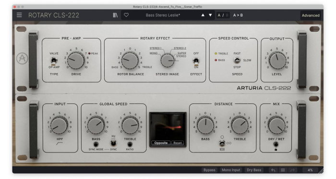Copy settings with A > B button

[x=238, y=15]
